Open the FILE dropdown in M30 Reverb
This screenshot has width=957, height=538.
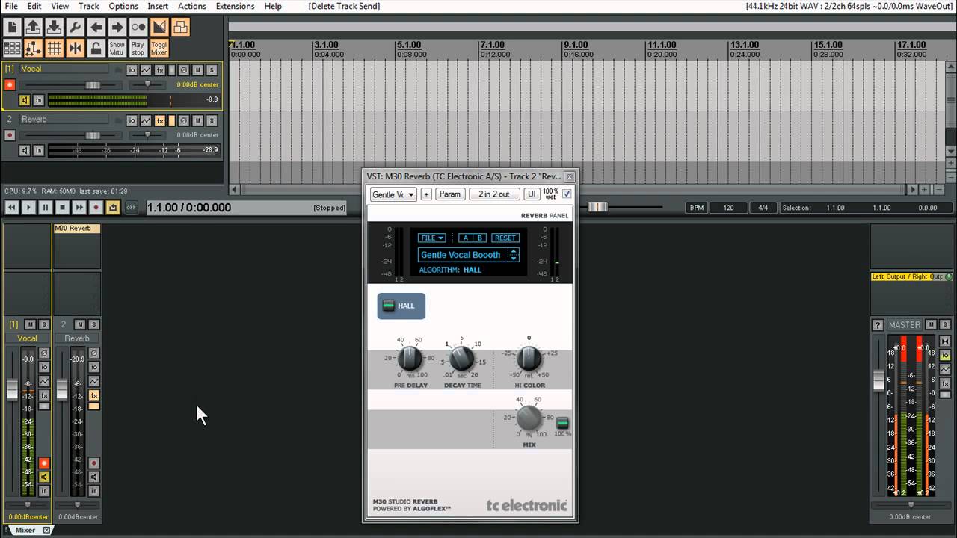[432, 238]
